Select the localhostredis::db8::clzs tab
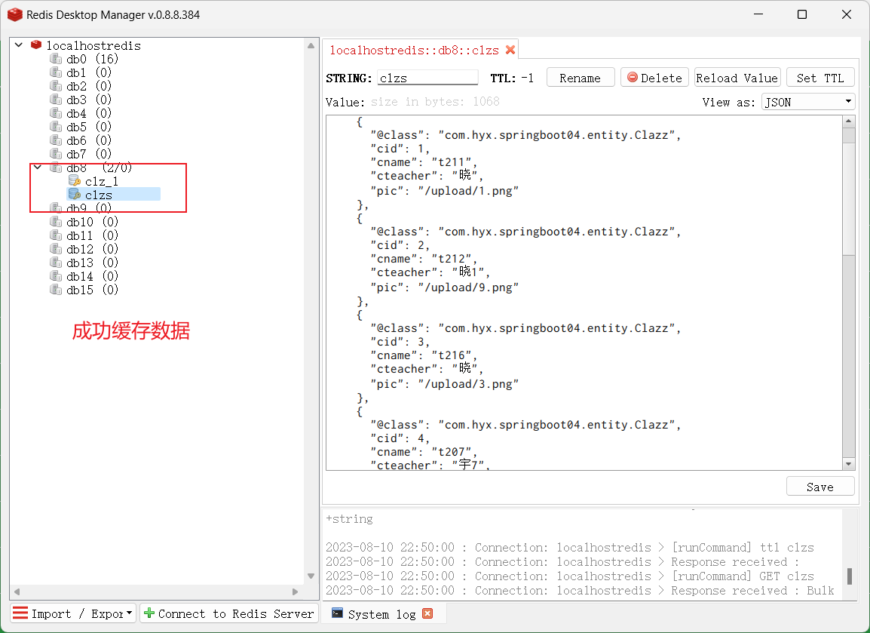The width and height of the screenshot is (870, 633). [421, 50]
